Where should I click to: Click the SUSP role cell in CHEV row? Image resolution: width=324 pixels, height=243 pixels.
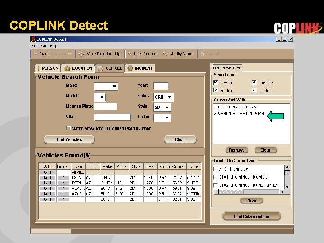(193, 183)
